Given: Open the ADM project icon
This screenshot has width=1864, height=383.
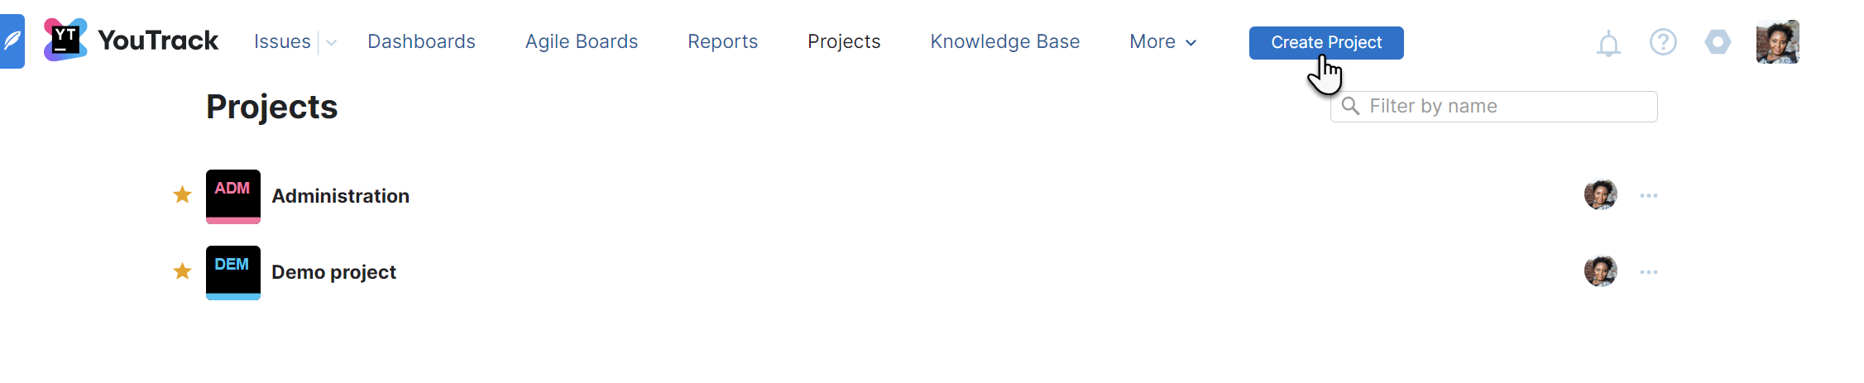Looking at the screenshot, I should (232, 196).
